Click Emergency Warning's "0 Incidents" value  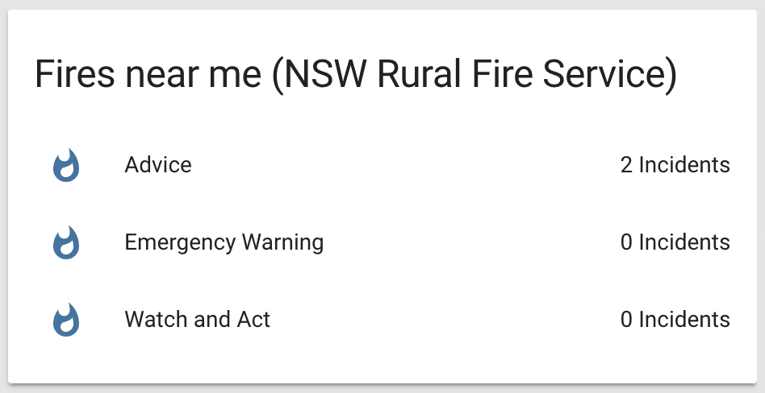[x=675, y=242]
